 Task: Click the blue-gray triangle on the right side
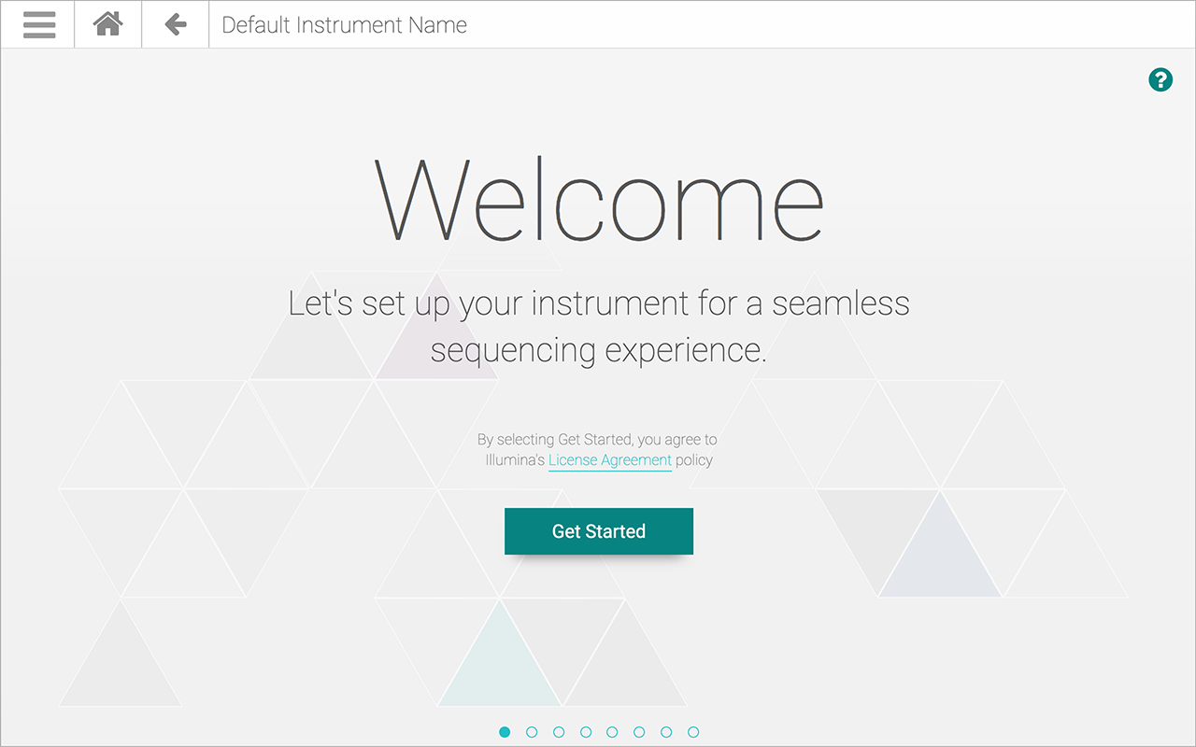click(940, 560)
